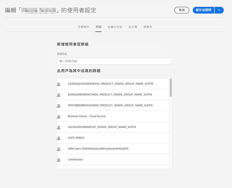Viewport: 232px width, 188px height.
Task: Click group icon beside 262332419USERGROUP row
Action: pos(59,127)
